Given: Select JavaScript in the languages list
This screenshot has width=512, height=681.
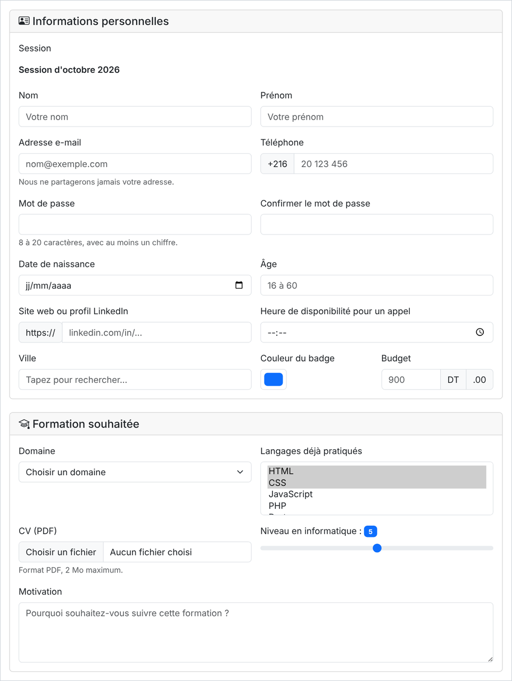Looking at the screenshot, I should tap(377, 494).
